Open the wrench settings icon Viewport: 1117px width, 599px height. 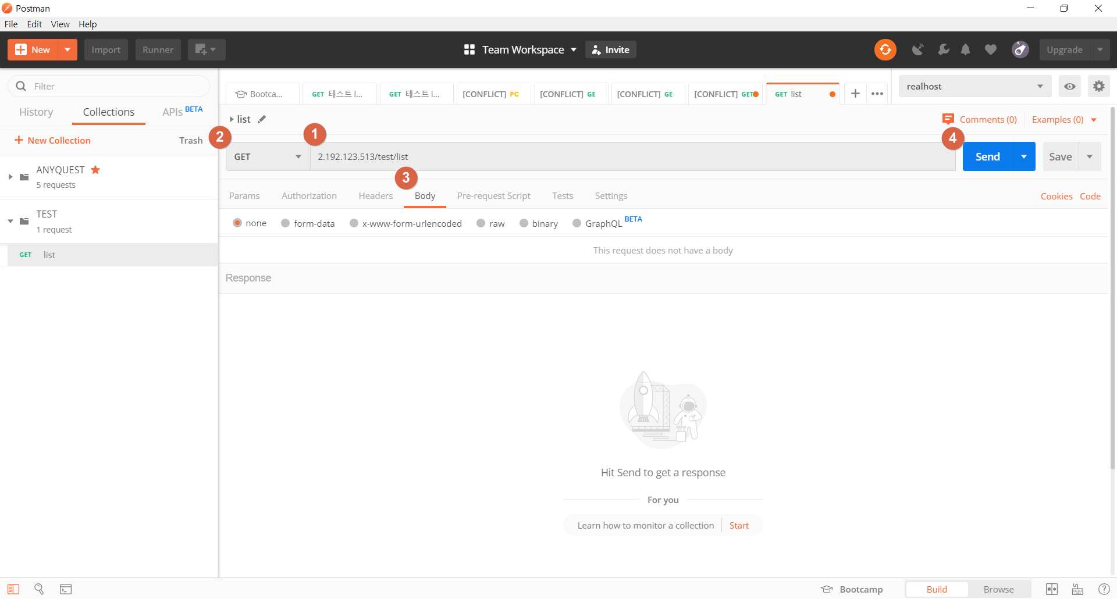tap(943, 49)
